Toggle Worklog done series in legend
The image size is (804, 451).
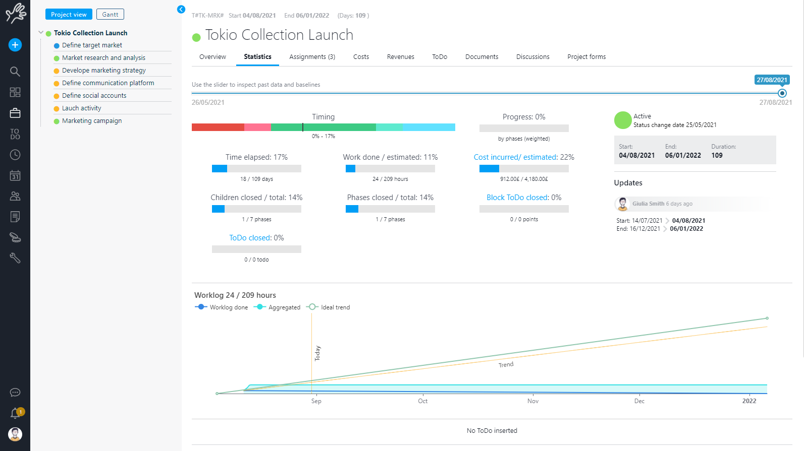(x=222, y=307)
